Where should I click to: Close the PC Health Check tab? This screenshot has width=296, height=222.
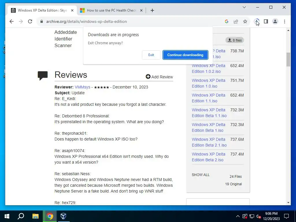click(x=141, y=10)
